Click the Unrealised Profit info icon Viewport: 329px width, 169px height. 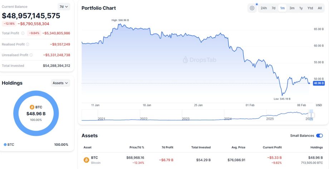click(31, 55)
